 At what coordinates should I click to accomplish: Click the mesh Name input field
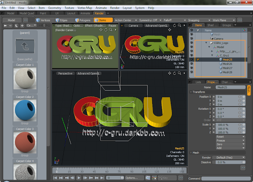(230, 87)
